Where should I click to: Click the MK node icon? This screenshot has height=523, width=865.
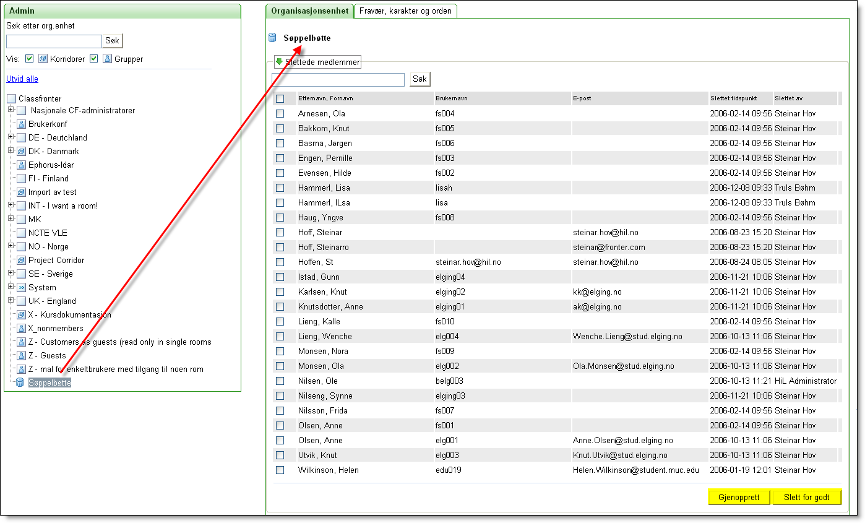click(x=21, y=219)
